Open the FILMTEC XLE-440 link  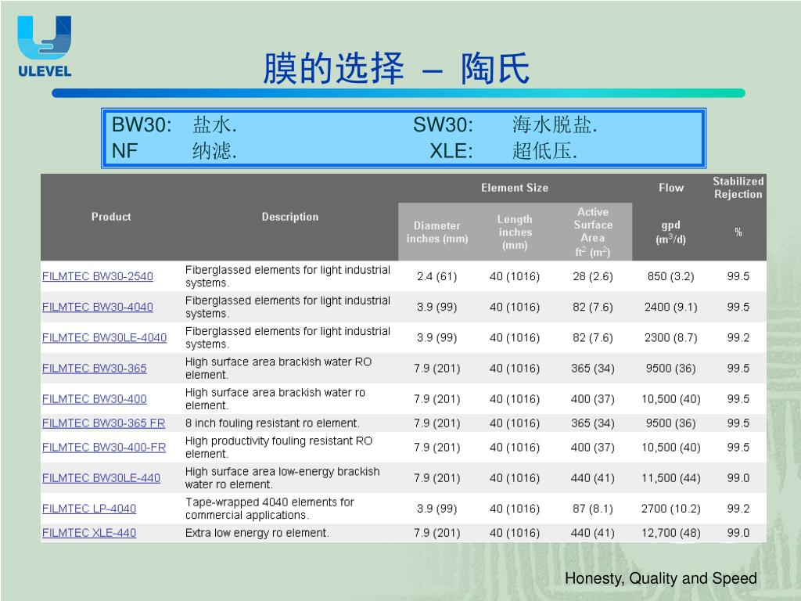[x=89, y=533]
